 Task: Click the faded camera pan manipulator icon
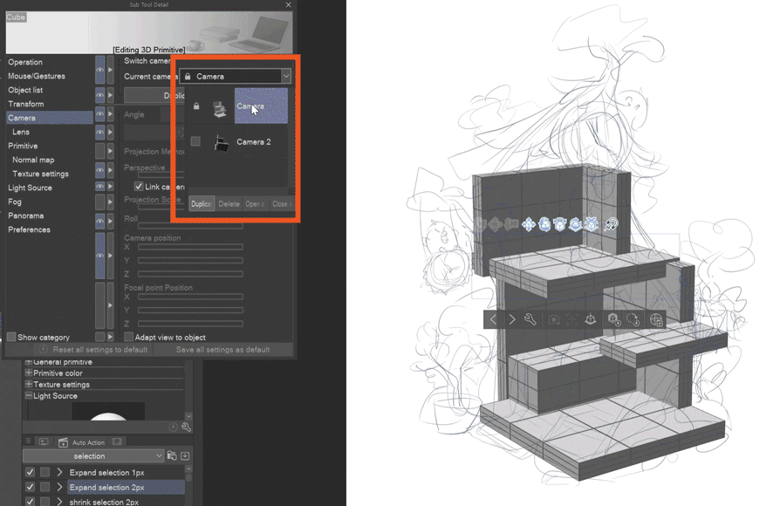click(x=495, y=224)
